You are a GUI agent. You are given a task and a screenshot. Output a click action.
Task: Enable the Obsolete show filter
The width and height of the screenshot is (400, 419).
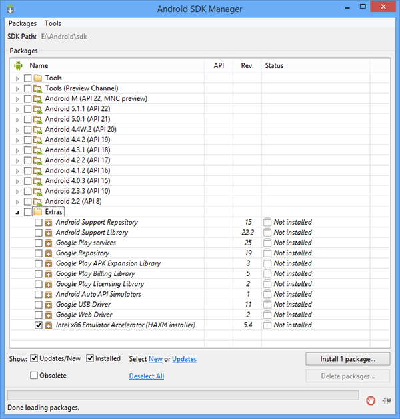(34, 375)
